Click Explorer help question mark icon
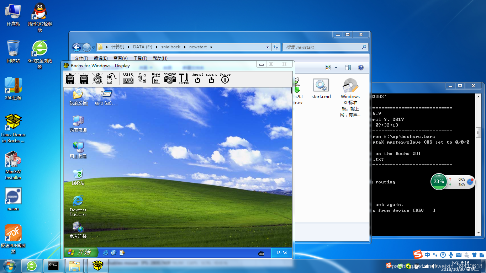 coord(360,68)
